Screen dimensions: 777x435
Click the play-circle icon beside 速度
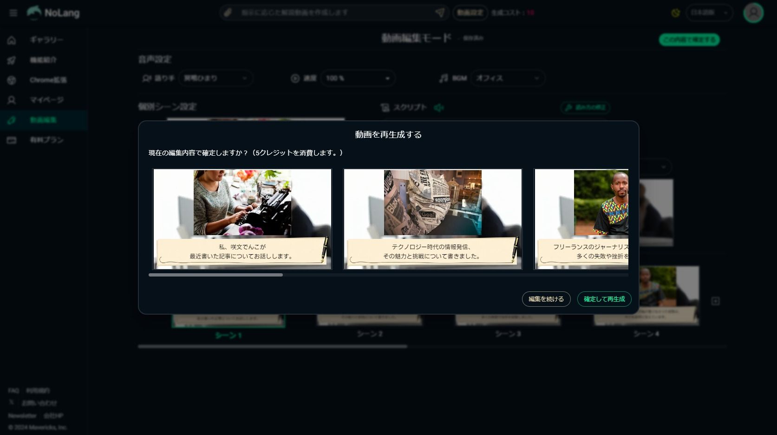point(295,78)
